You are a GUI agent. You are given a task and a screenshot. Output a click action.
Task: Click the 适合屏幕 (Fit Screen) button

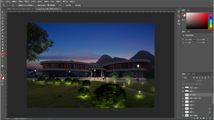click(x=69, y=5)
